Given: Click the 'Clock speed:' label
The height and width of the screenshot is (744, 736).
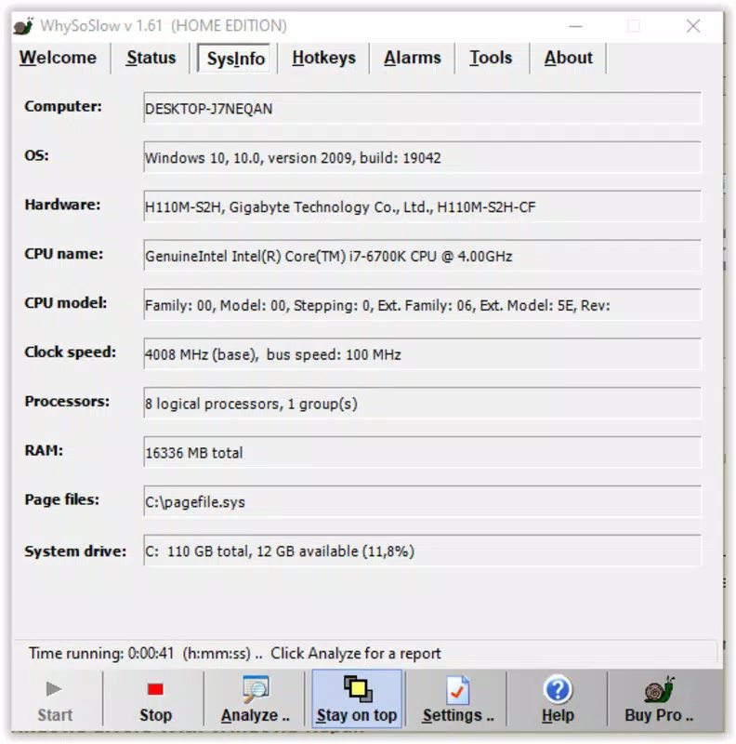Looking at the screenshot, I should tap(71, 352).
